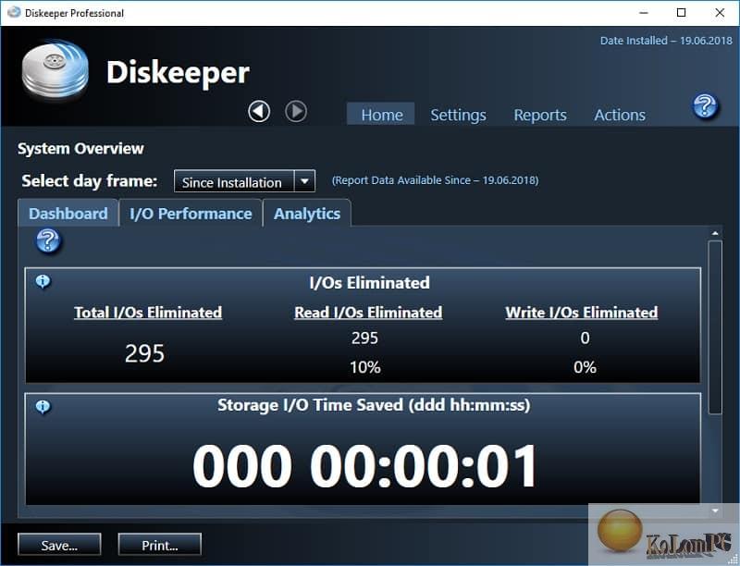Screen dimensions: 740x566
Task: Minimize the Diskeeper Professional window
Action: (x=643, y=13)
